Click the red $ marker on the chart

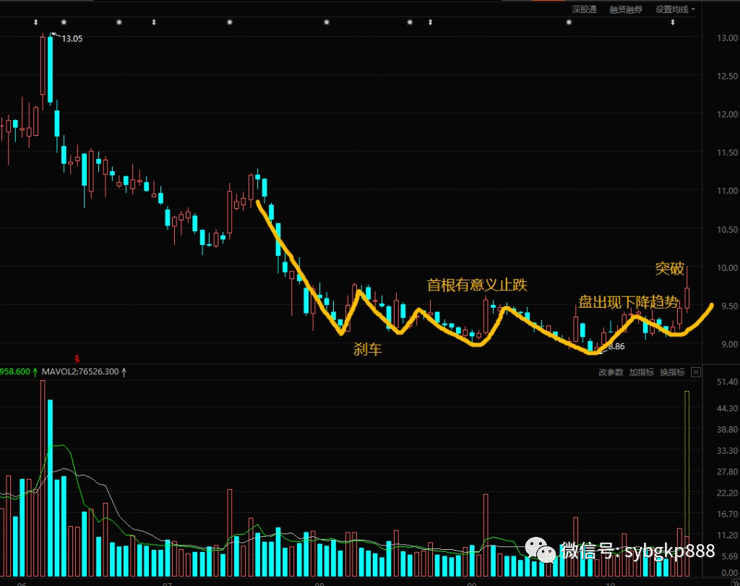pos(77,360)
